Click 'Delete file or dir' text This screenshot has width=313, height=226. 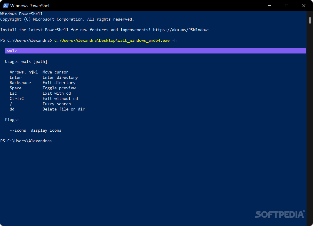64,109
